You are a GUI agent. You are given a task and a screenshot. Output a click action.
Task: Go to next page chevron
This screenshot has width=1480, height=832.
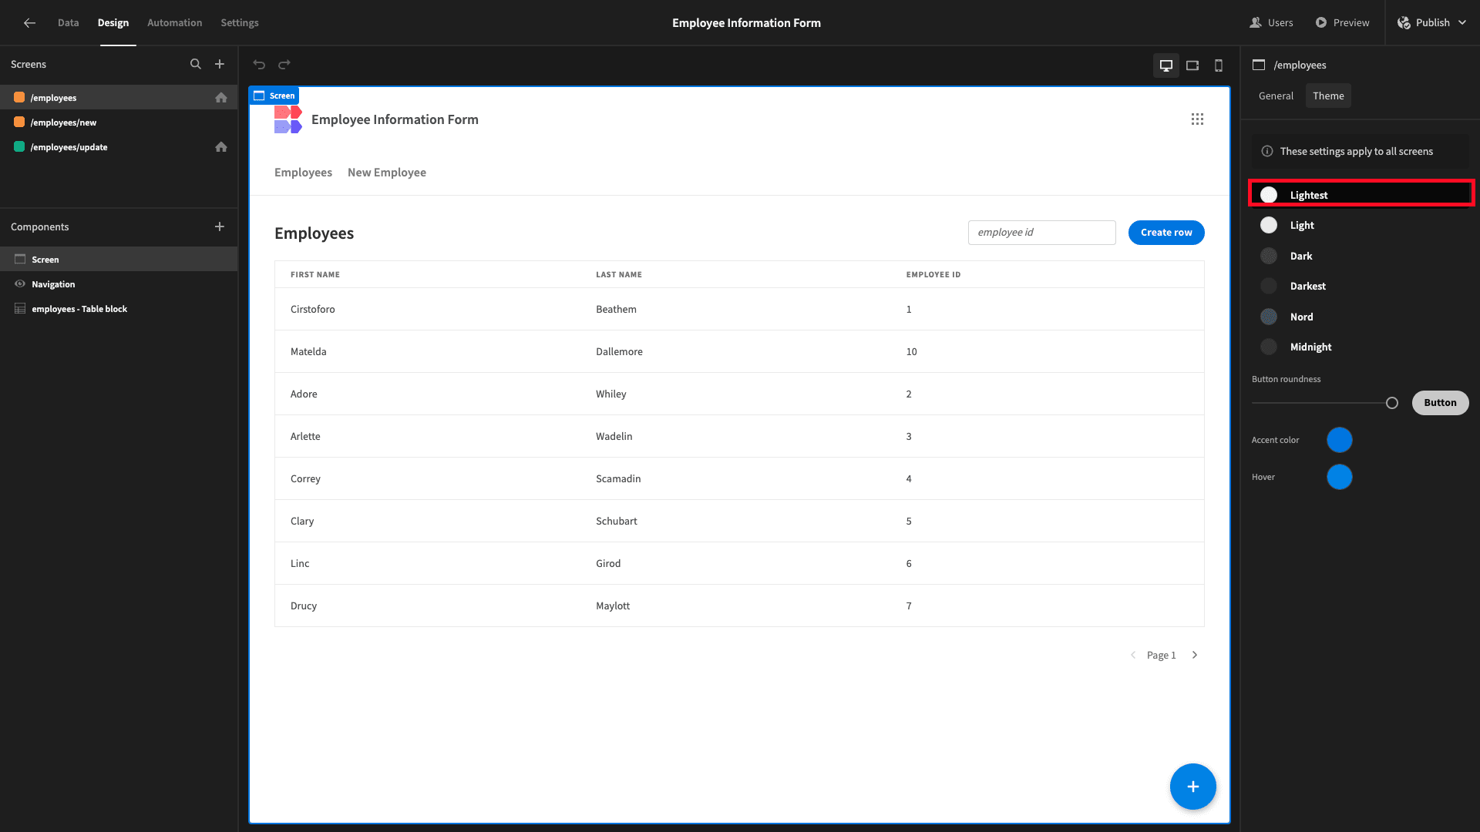[x=1195, y=655]
